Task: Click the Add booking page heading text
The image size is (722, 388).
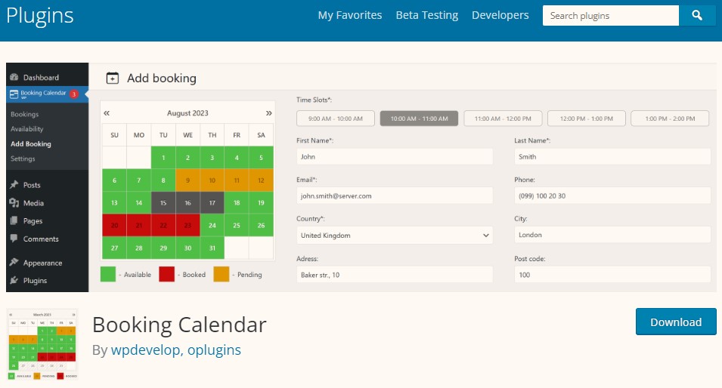Action: click(x=162, y=79)
